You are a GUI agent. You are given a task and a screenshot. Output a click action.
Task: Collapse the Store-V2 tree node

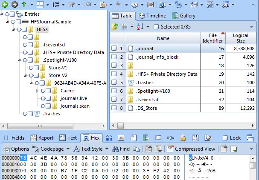point(25,75)
